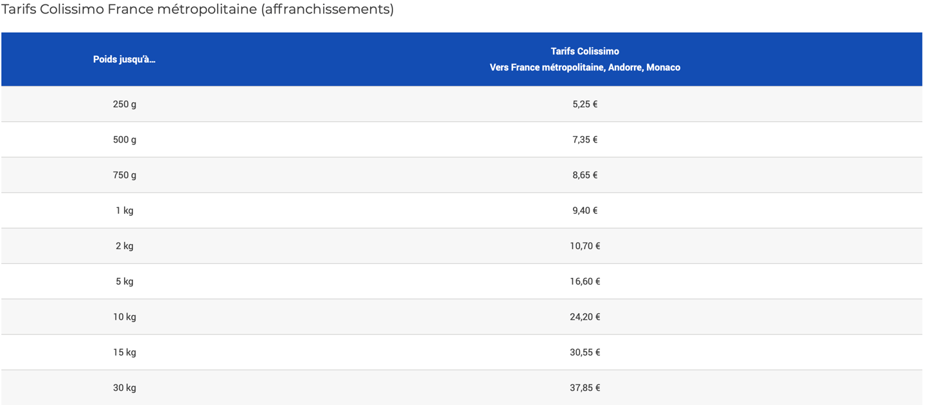Select the 500 g weight cell

pos(124,139)
